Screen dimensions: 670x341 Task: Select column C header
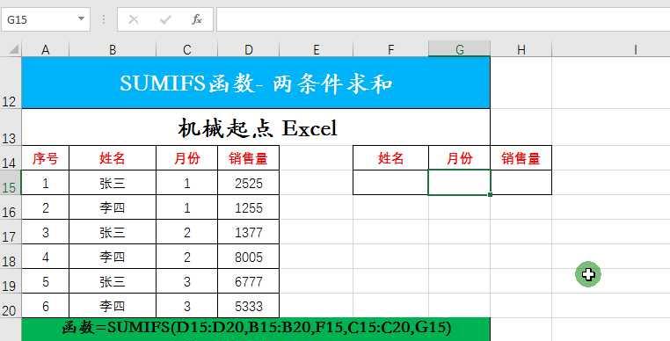pos(186,49)
